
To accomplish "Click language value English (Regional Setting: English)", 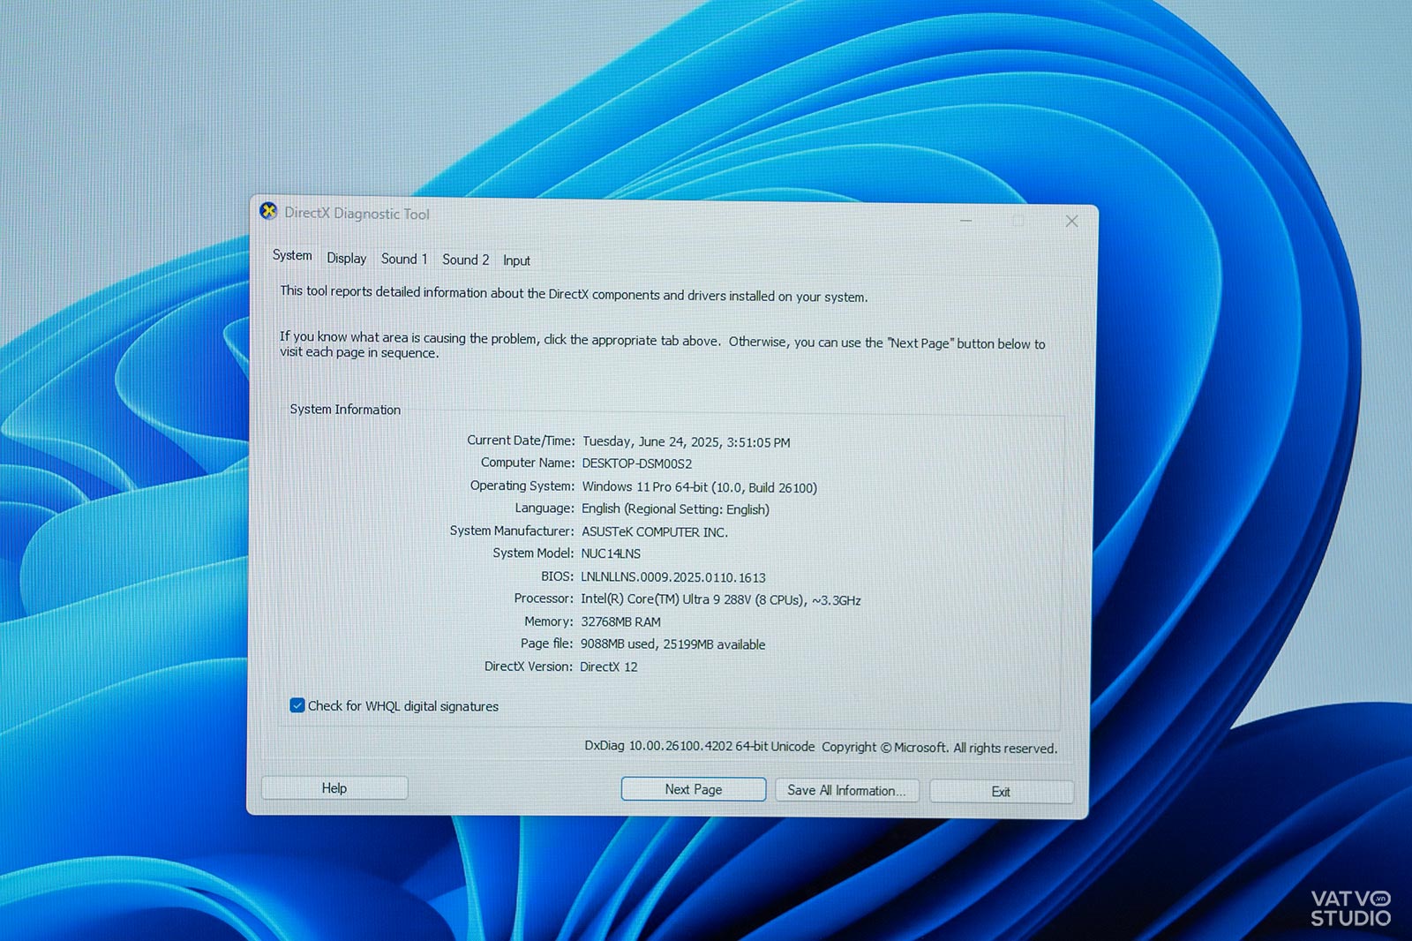I will 675,509.
